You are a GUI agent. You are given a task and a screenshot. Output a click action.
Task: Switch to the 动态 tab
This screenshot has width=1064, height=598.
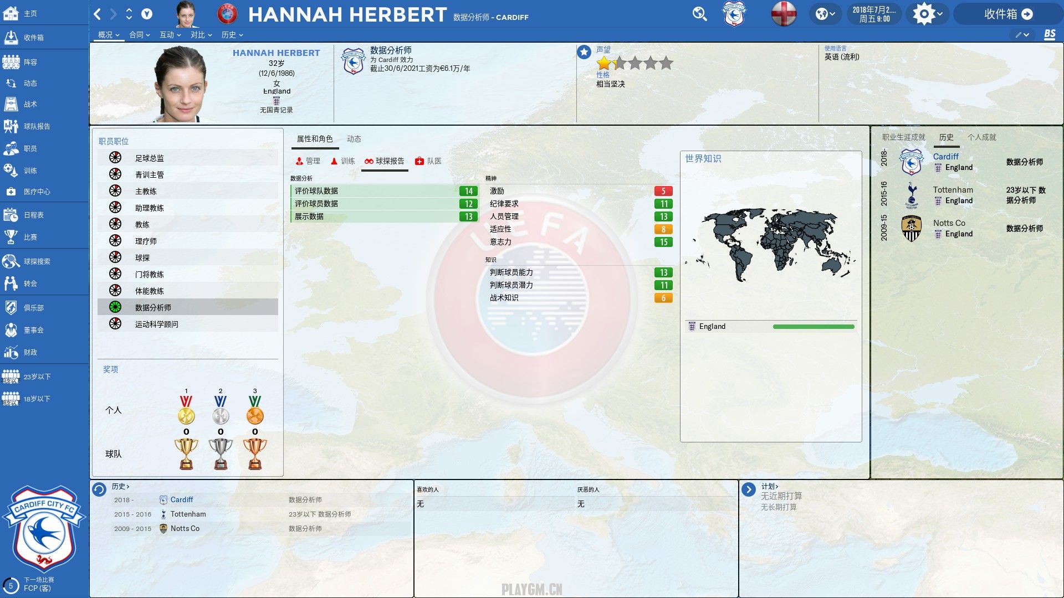click(354, 139)
